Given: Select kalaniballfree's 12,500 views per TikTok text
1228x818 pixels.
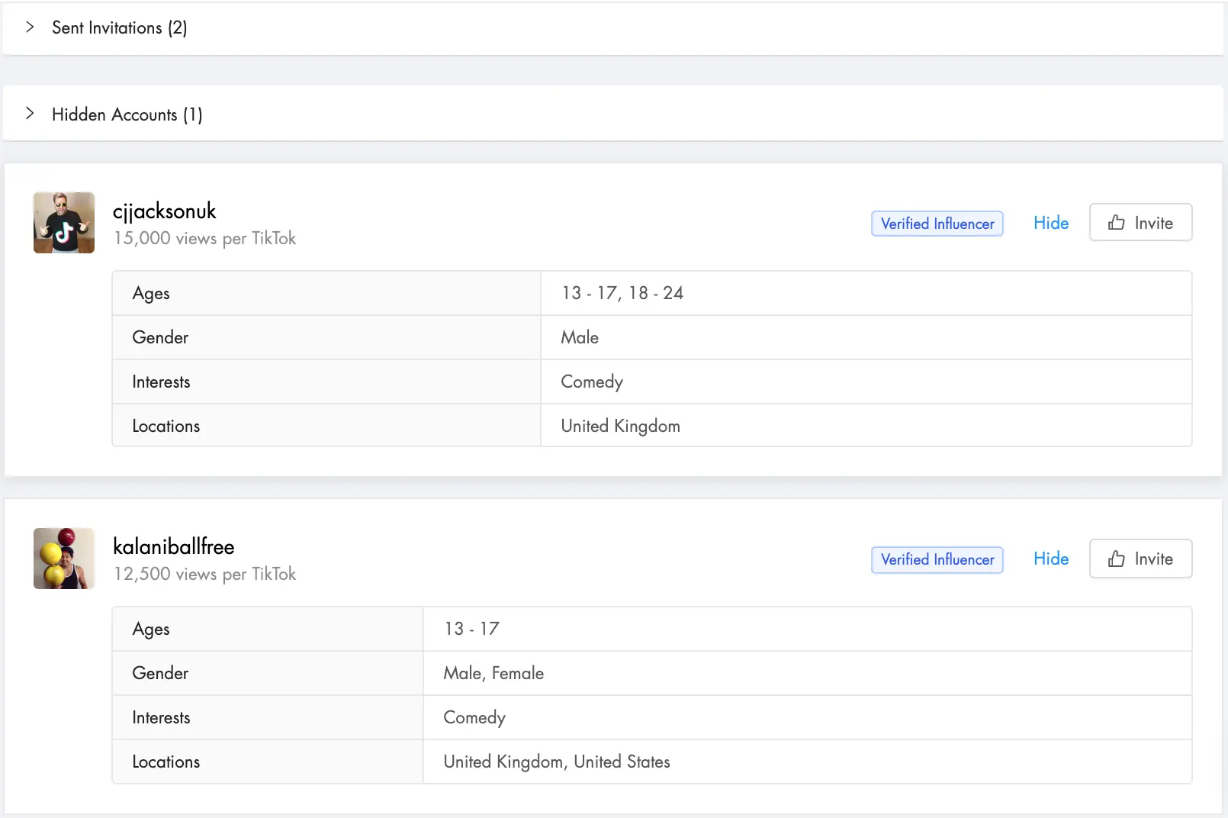Looking at the screenshot, I should pyautogui.click(x=204, y=575).
